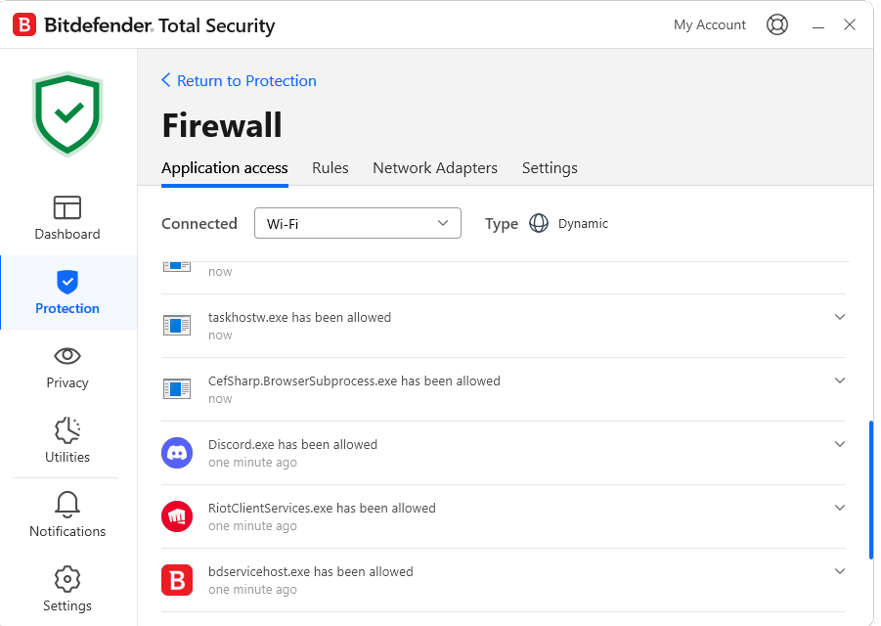Click the back chevron beside Return to Protection
This screenshot has height=626, width=881.
[166, 80]
